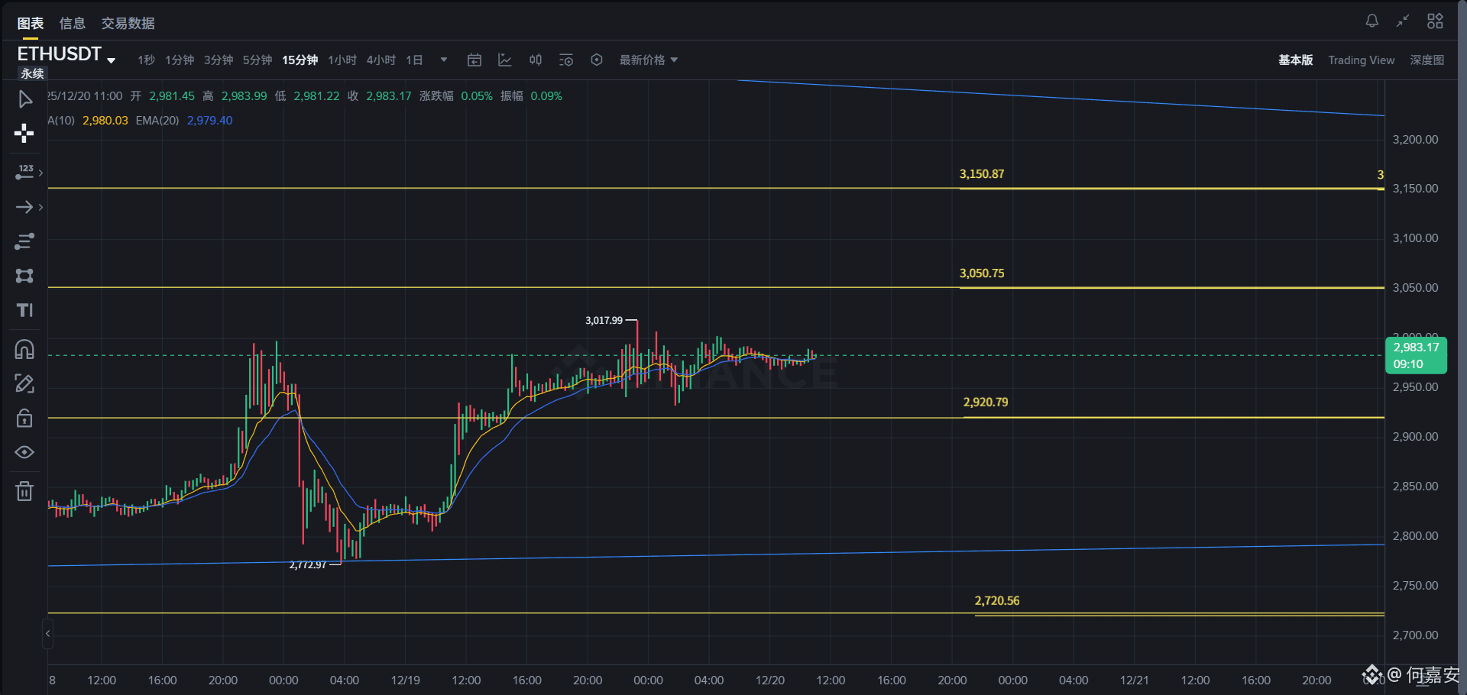
Task: Select the 基本版 chart view
Action: [x=1296, y=60]
